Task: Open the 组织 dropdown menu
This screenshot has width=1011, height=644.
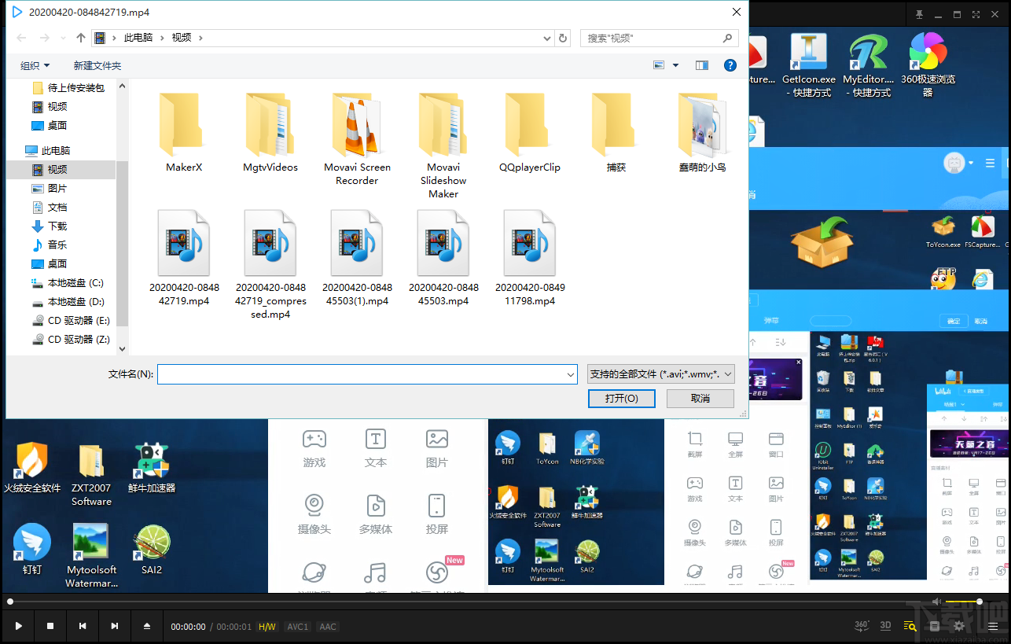Action: [35, 65]
